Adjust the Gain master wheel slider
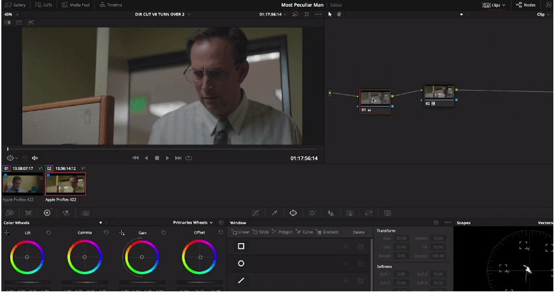The height and width of the screenshot is (292, 554). tap(142, 283)
